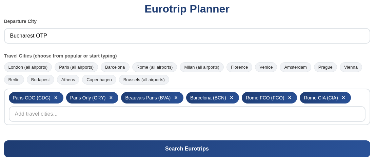Select Brussels (all airports) suggestion
Screen dimensions: 375x161
144,79
